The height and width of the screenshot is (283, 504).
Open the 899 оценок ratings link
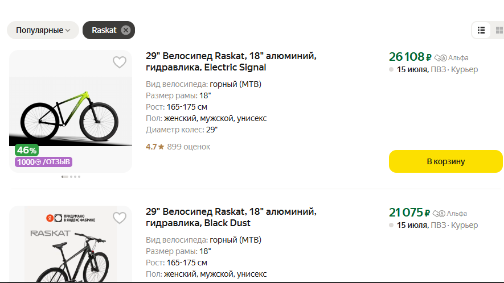(189, 147)
